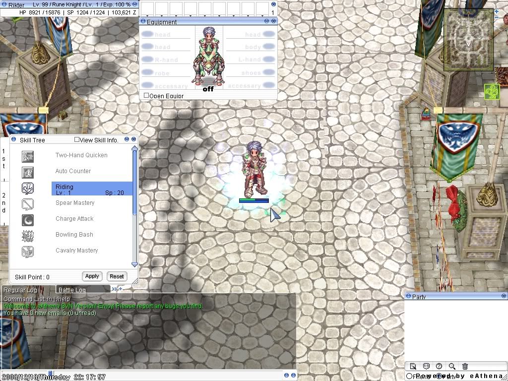Screen dimensions: 508x381
Task: Click the orb next to Rikter name
Action: [4, 4]
